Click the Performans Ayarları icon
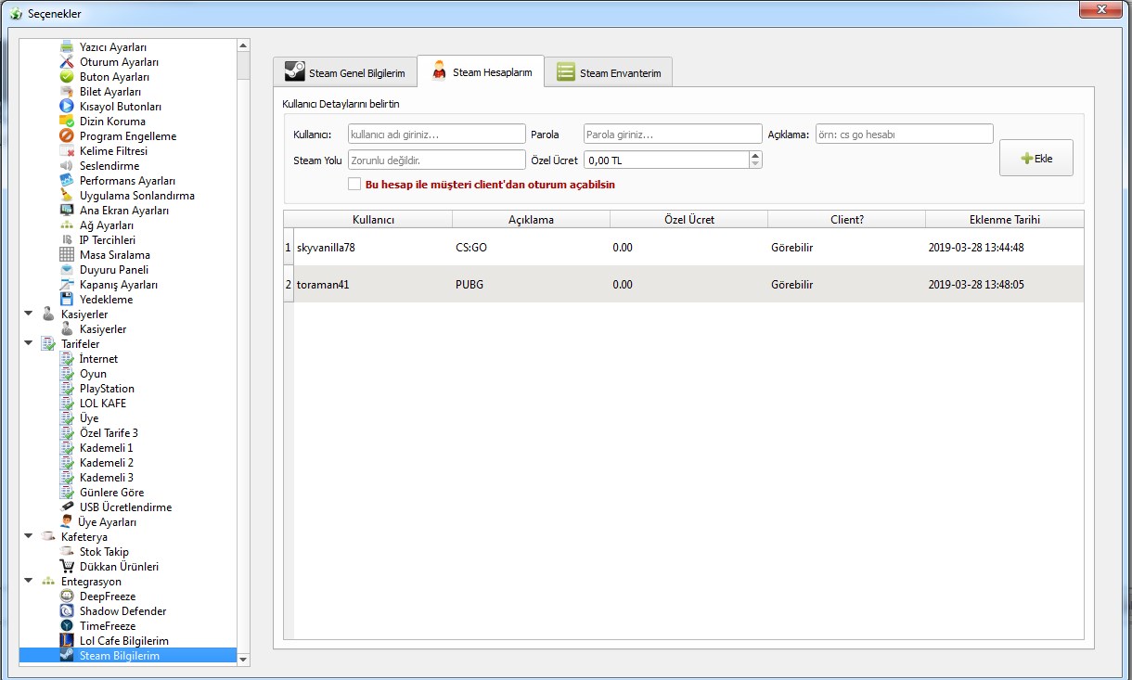The width and height of the screenshot is (1132, 680). point(67,181)
